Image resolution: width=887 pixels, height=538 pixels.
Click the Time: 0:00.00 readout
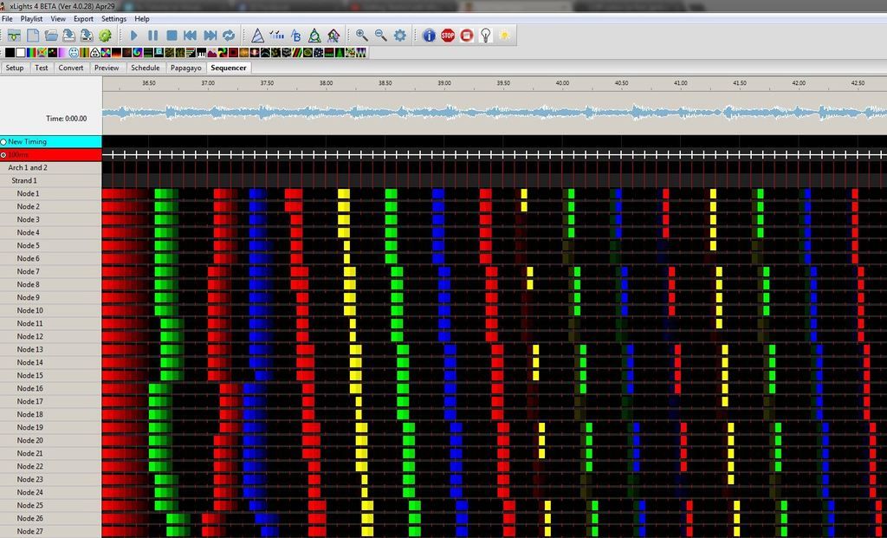coord(66,119)
